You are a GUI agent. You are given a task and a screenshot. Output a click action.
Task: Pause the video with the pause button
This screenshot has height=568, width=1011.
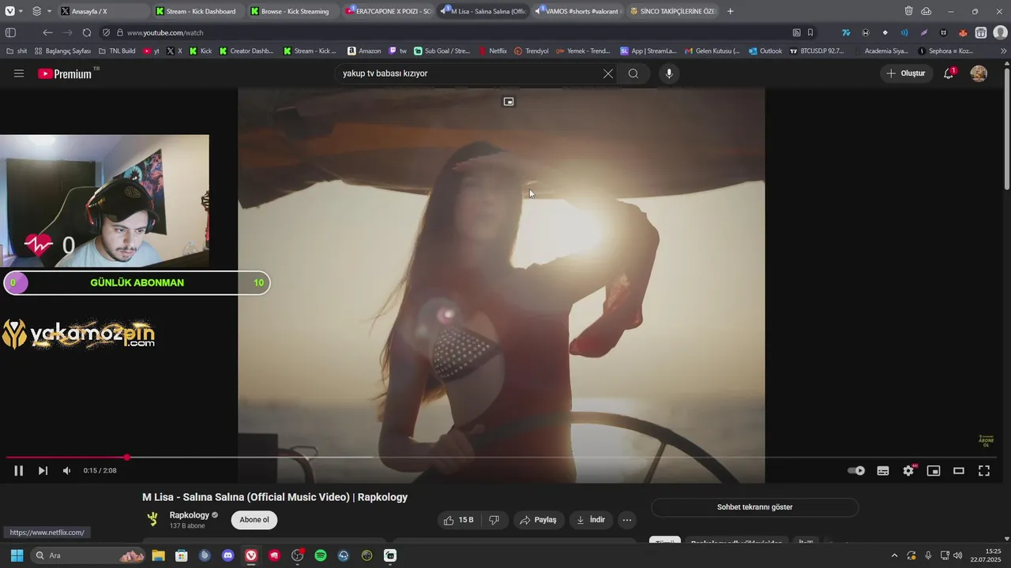coord(18,471)
